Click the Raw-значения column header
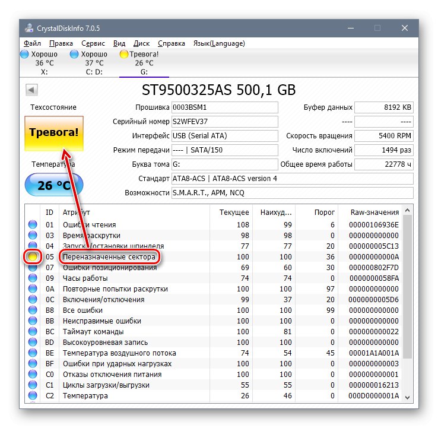The image size is (438, 428). pyautogui.click(x=370, y=213)
